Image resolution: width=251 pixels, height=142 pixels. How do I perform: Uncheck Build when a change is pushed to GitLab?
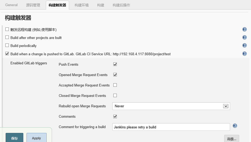point(7,54)
